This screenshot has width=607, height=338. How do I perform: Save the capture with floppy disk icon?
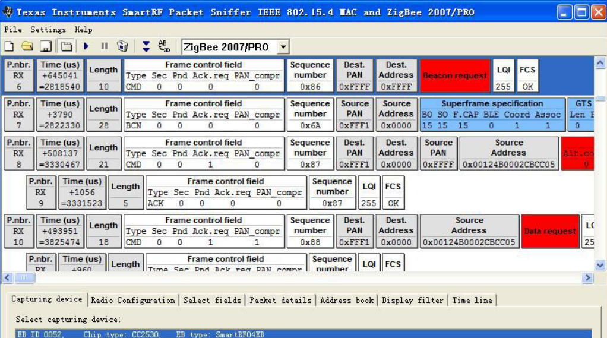(46, 47)
